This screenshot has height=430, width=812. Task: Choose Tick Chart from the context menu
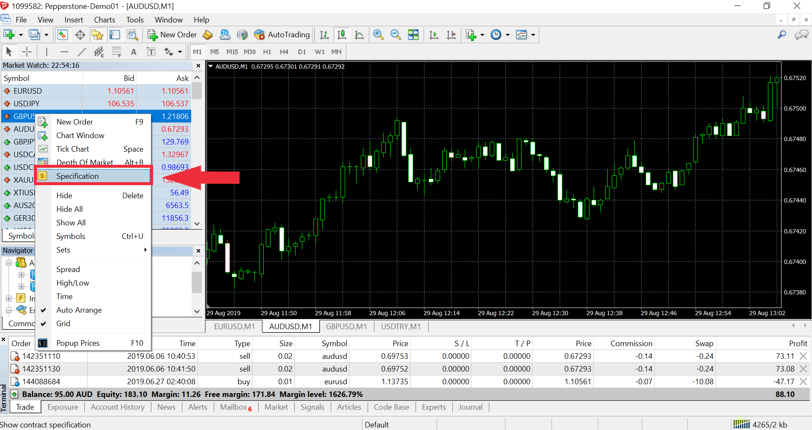pyautogui.click(x=93, y=149)
